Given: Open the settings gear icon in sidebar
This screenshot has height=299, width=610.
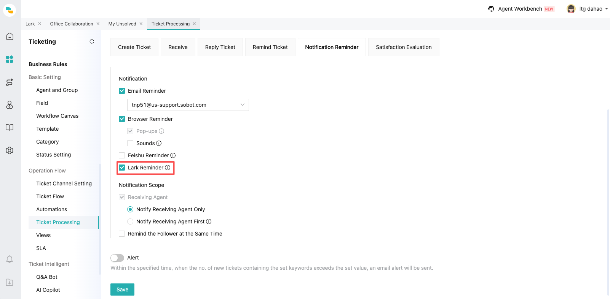Looking at the screenshot, I should click(x=10, y=150).
